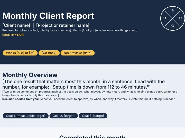Click the Weeks [5–8] of [16] pill
The height and width of the screenshot is (138, 185).
pyautogui.click(x=20, y=53)
